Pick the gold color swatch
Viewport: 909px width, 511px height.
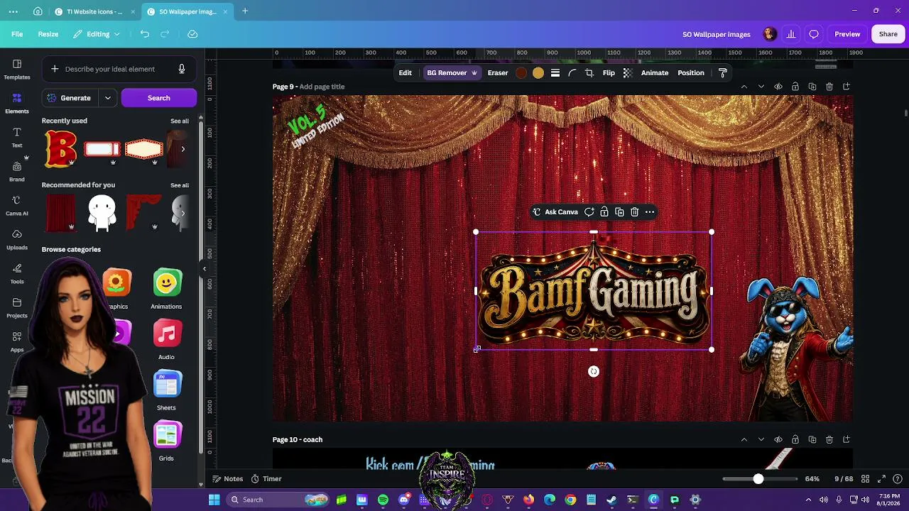click(538, 73)
